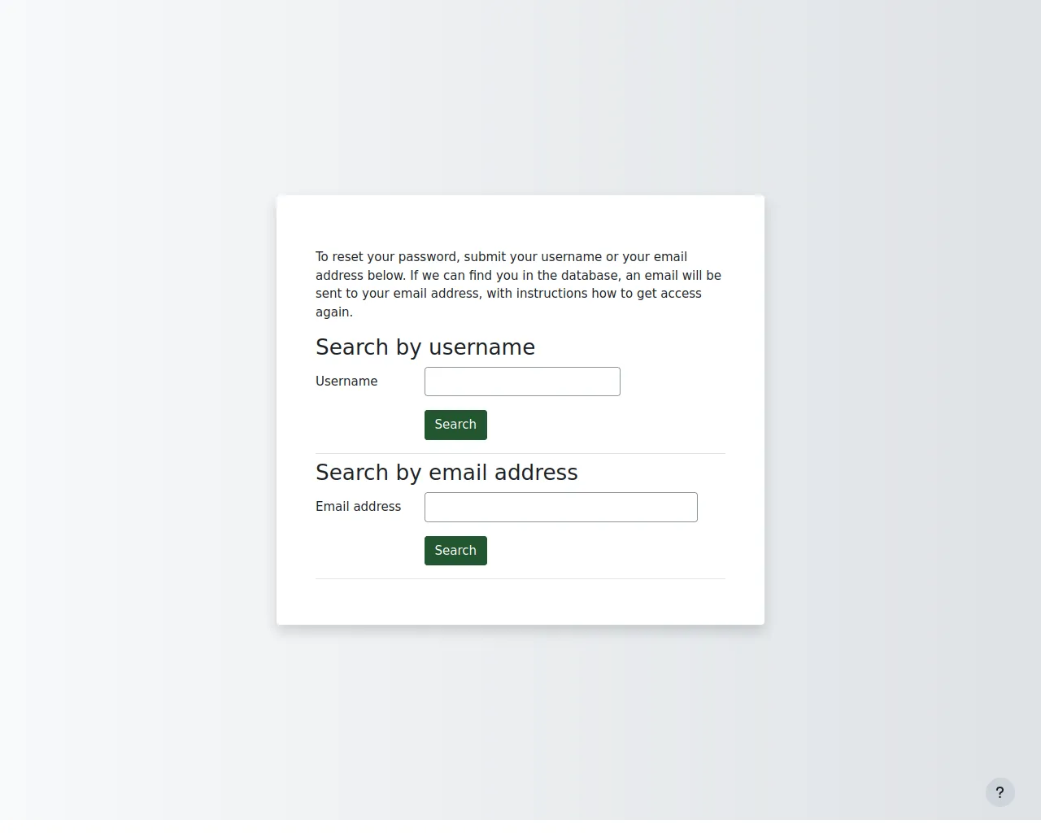Click the divider line above email heading
Image resolution: width=1041 pixels, height=833 pixels.
520,453
